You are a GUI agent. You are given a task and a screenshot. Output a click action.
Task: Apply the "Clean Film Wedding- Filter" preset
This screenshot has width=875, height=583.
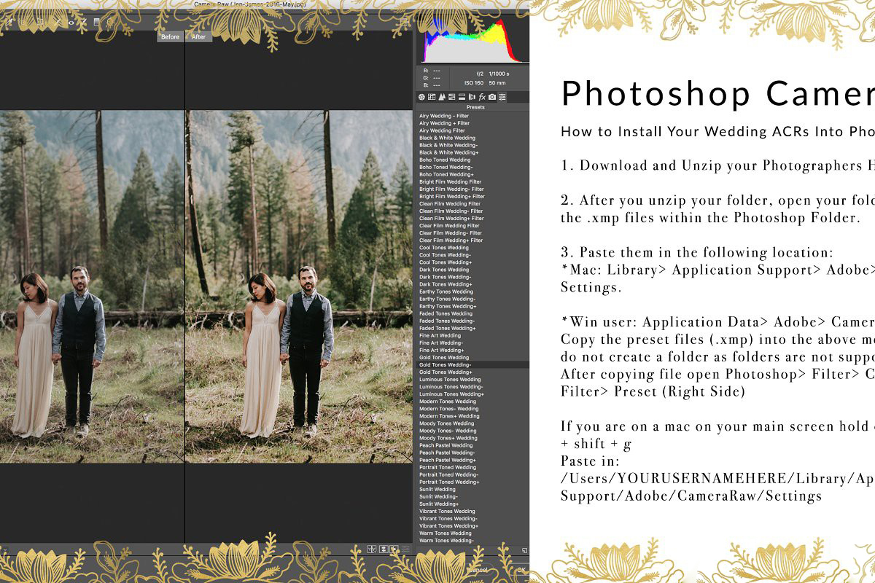click(451, 211)
